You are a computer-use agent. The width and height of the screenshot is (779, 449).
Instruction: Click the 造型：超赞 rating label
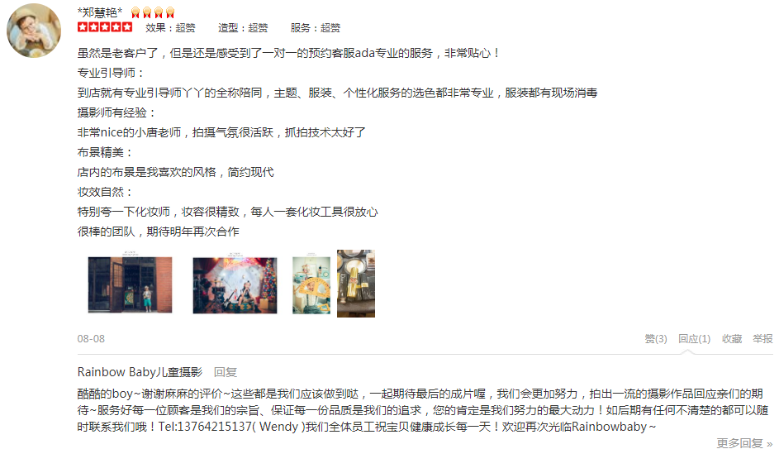point(243,28)
